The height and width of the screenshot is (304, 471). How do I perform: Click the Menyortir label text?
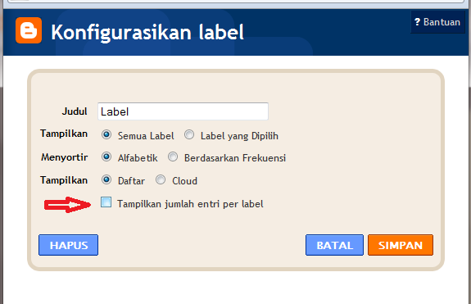pyautogui.click(x=64, y=157)
